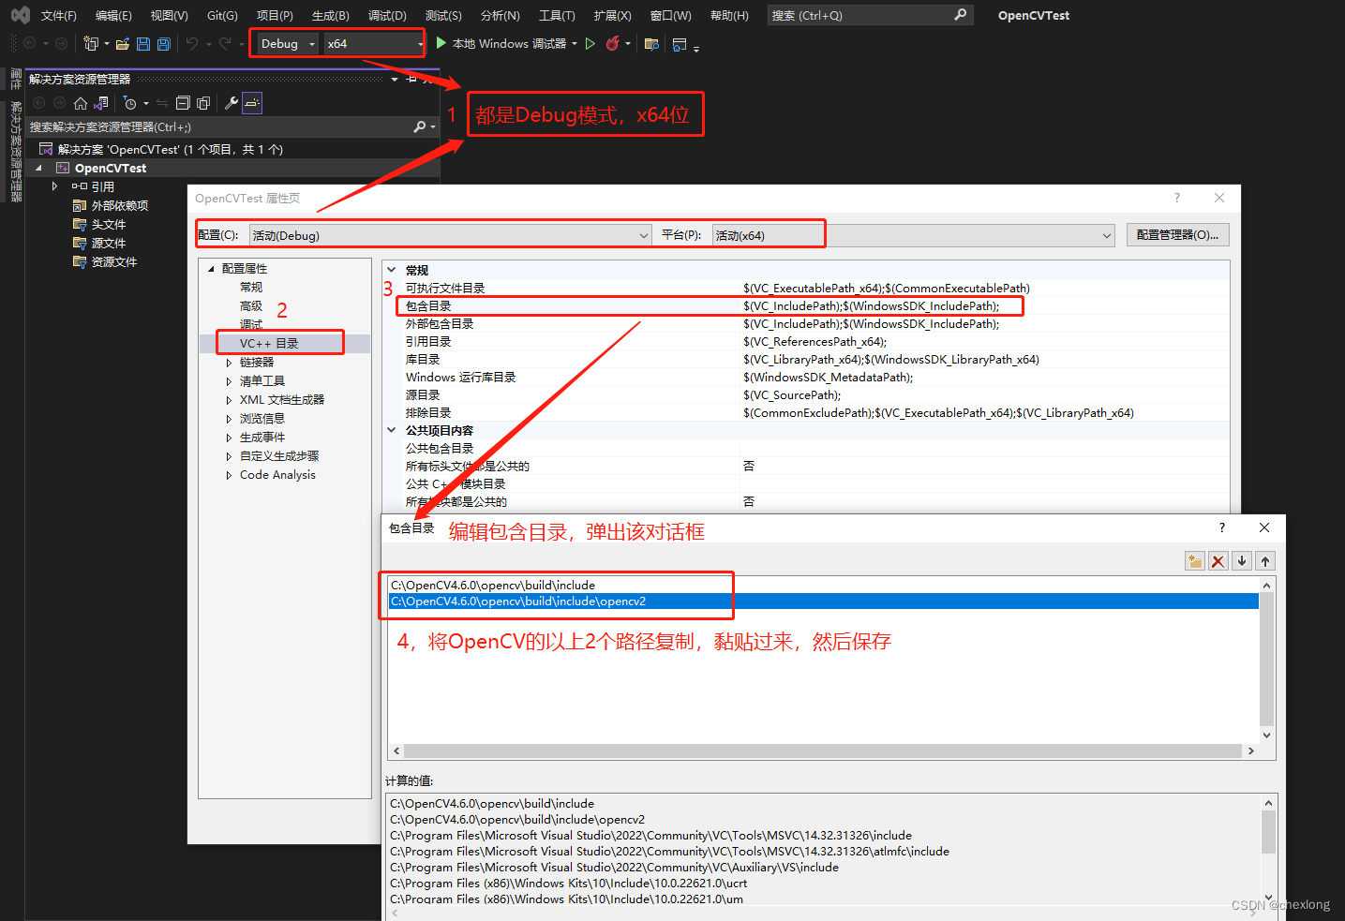Expand the 清单工具 tree node

[x=229, y=381]
